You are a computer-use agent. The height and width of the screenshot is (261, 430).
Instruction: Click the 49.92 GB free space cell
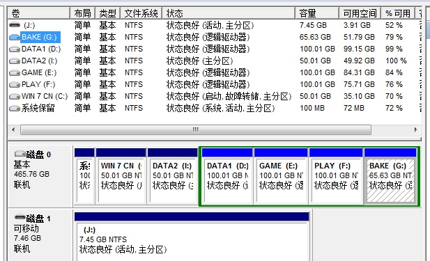359,61
